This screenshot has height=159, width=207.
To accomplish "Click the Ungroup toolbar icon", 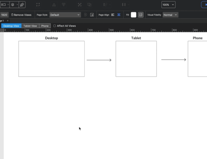I will [x=89, y=5].
